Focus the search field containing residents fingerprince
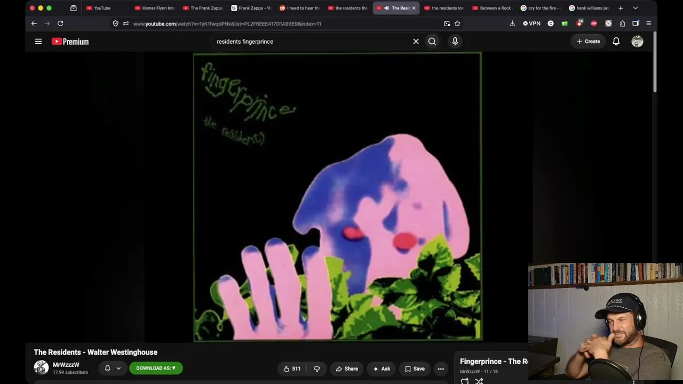This screenshot has width=683, height=384. pyautogui.click(x=311, y=42)
